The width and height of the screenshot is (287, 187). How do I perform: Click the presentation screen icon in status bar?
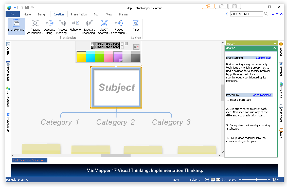point(212,180)
